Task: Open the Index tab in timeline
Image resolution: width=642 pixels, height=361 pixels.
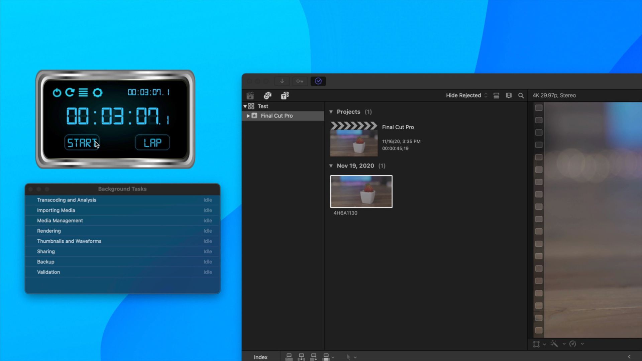Action: [260, 357]
